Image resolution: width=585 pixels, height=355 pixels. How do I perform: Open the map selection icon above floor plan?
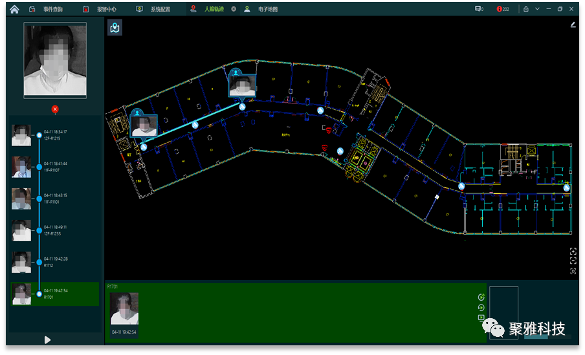click(x=115, y=28)
